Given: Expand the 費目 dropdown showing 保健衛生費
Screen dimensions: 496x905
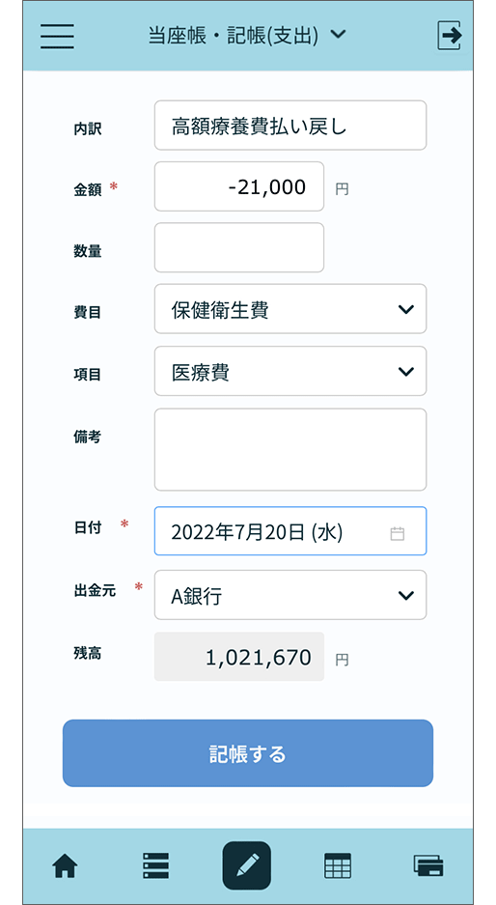Looking at the screenshot, I should (x=290, y=309).
